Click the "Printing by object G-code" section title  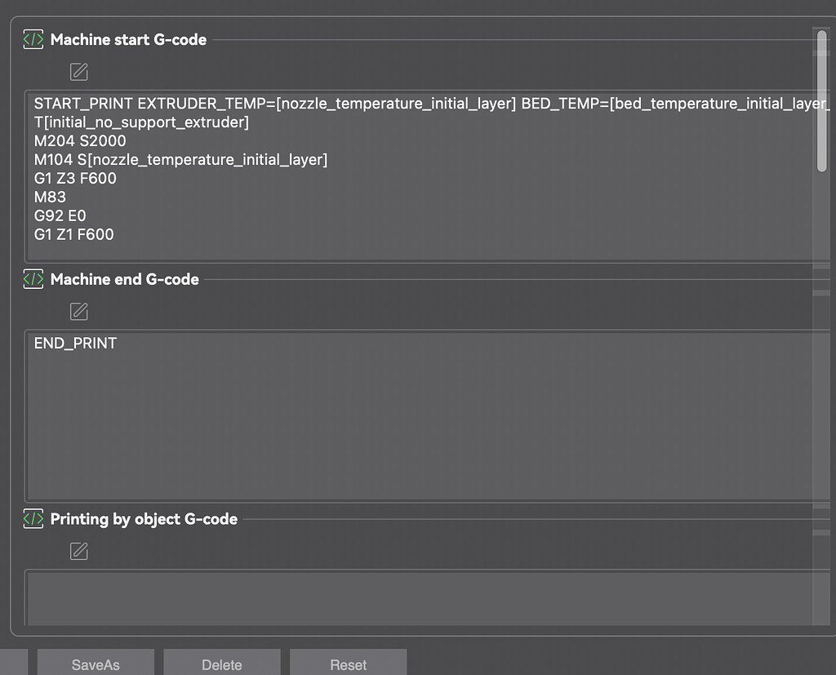(144, 519)
